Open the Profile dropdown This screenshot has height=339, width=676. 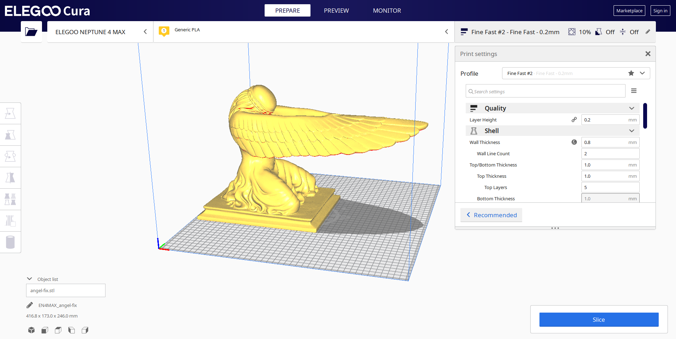point(576,73)
